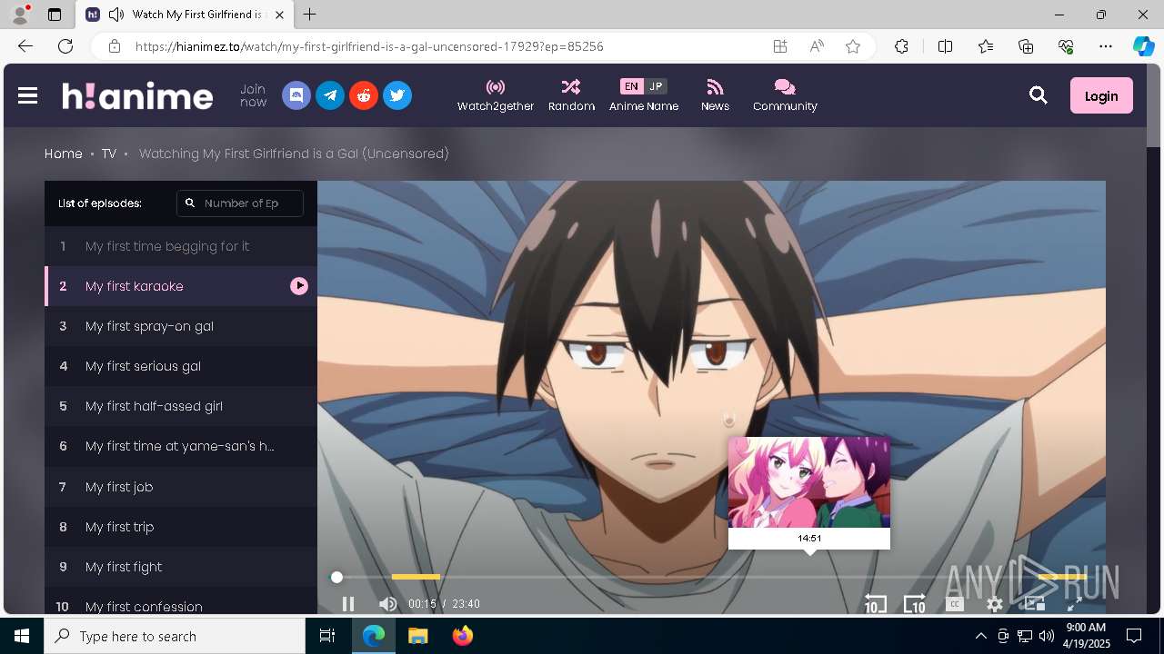
Task: Open the Telegram join icon
Action: coord(330,95)
